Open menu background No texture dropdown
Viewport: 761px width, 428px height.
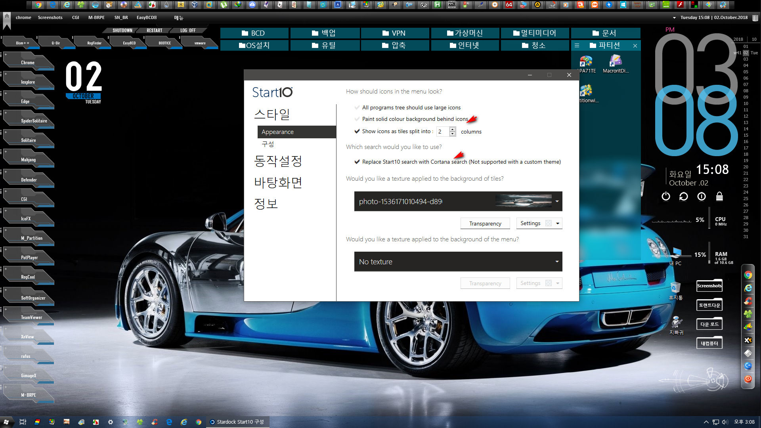(458, 262)
